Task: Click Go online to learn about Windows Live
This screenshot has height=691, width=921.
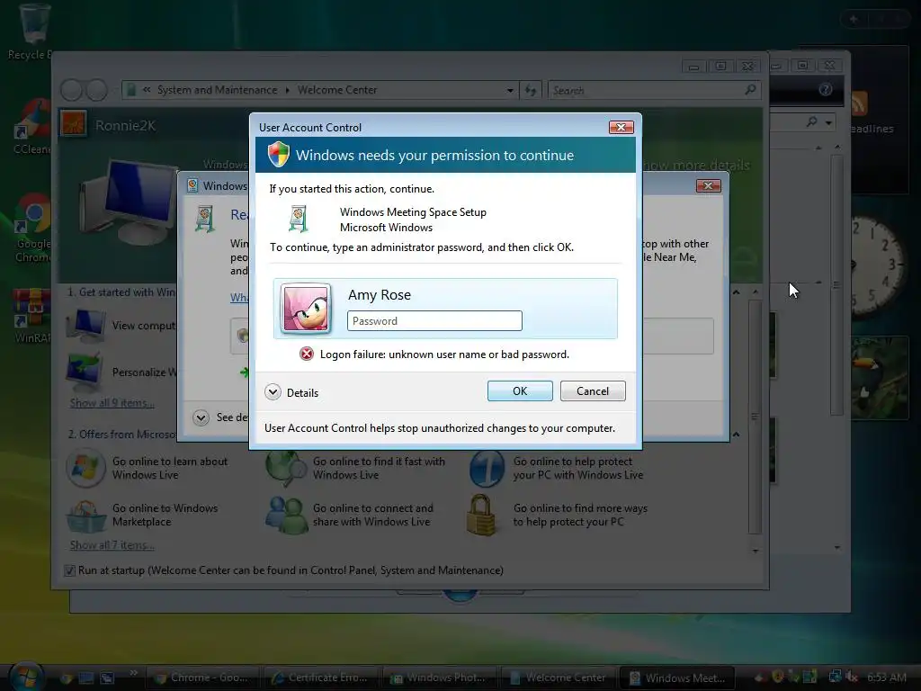Action: coord(170,468)
